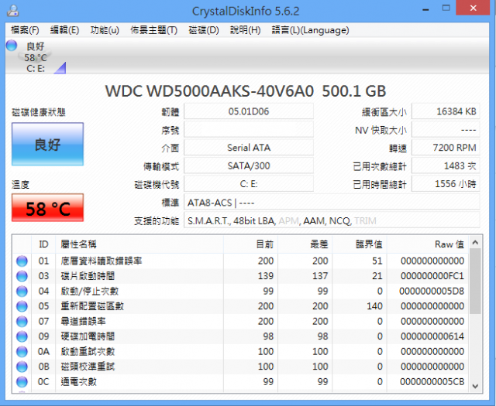Click the attribute list scrollbar thumb
The height and width of the screenshot is (406, 496).
[x=475, y=281]
